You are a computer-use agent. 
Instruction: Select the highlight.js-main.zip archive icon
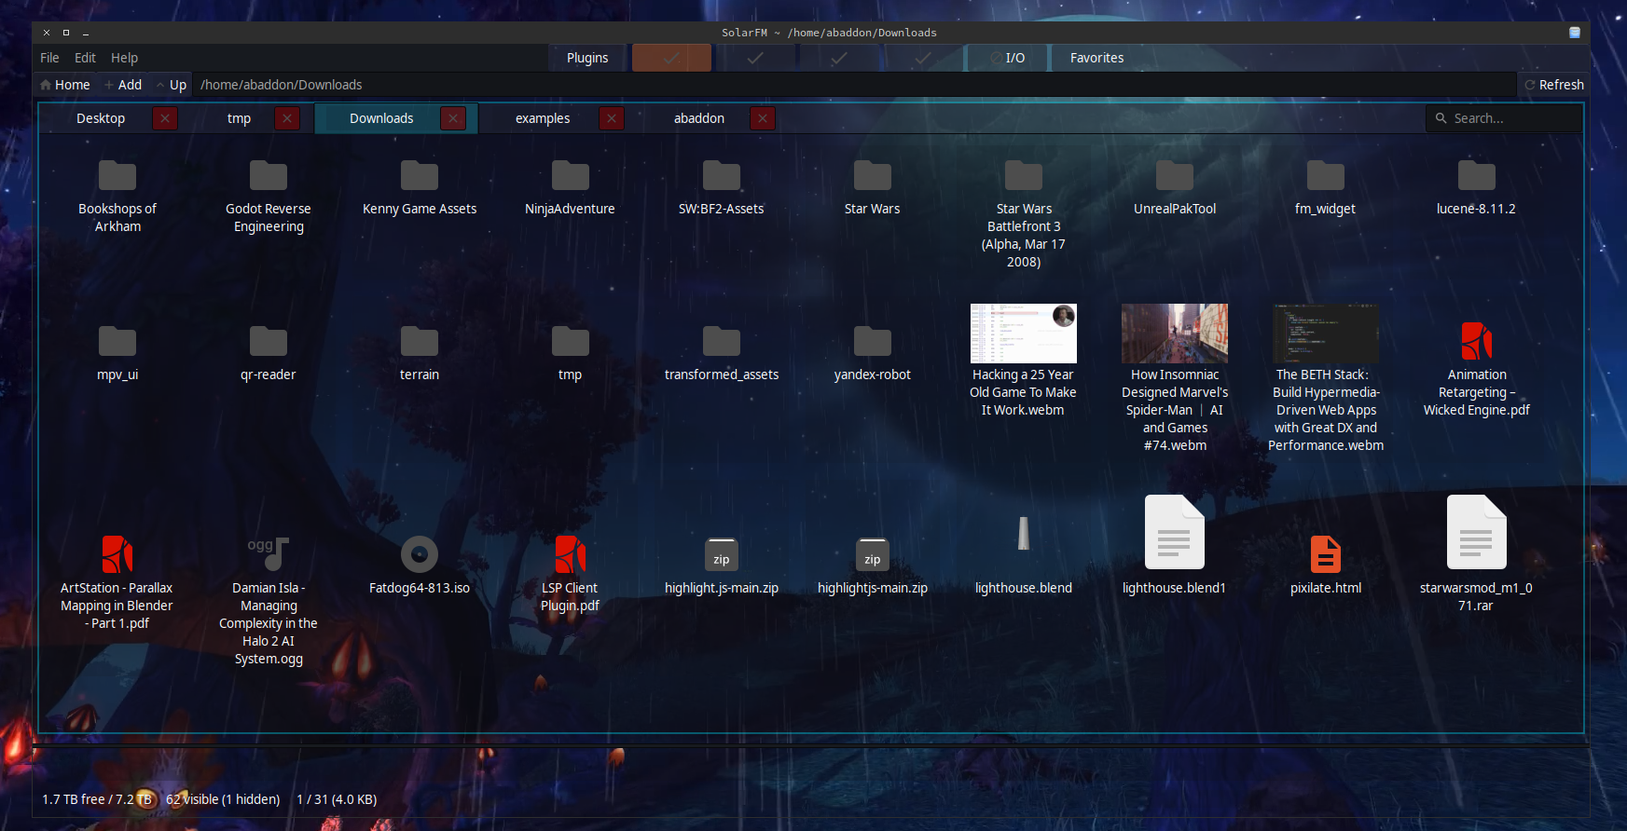pos(721,555)
